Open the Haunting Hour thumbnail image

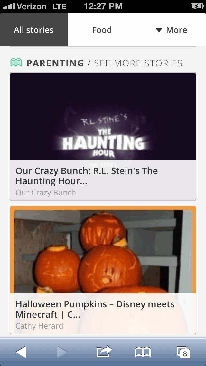[x=103, y=116]
